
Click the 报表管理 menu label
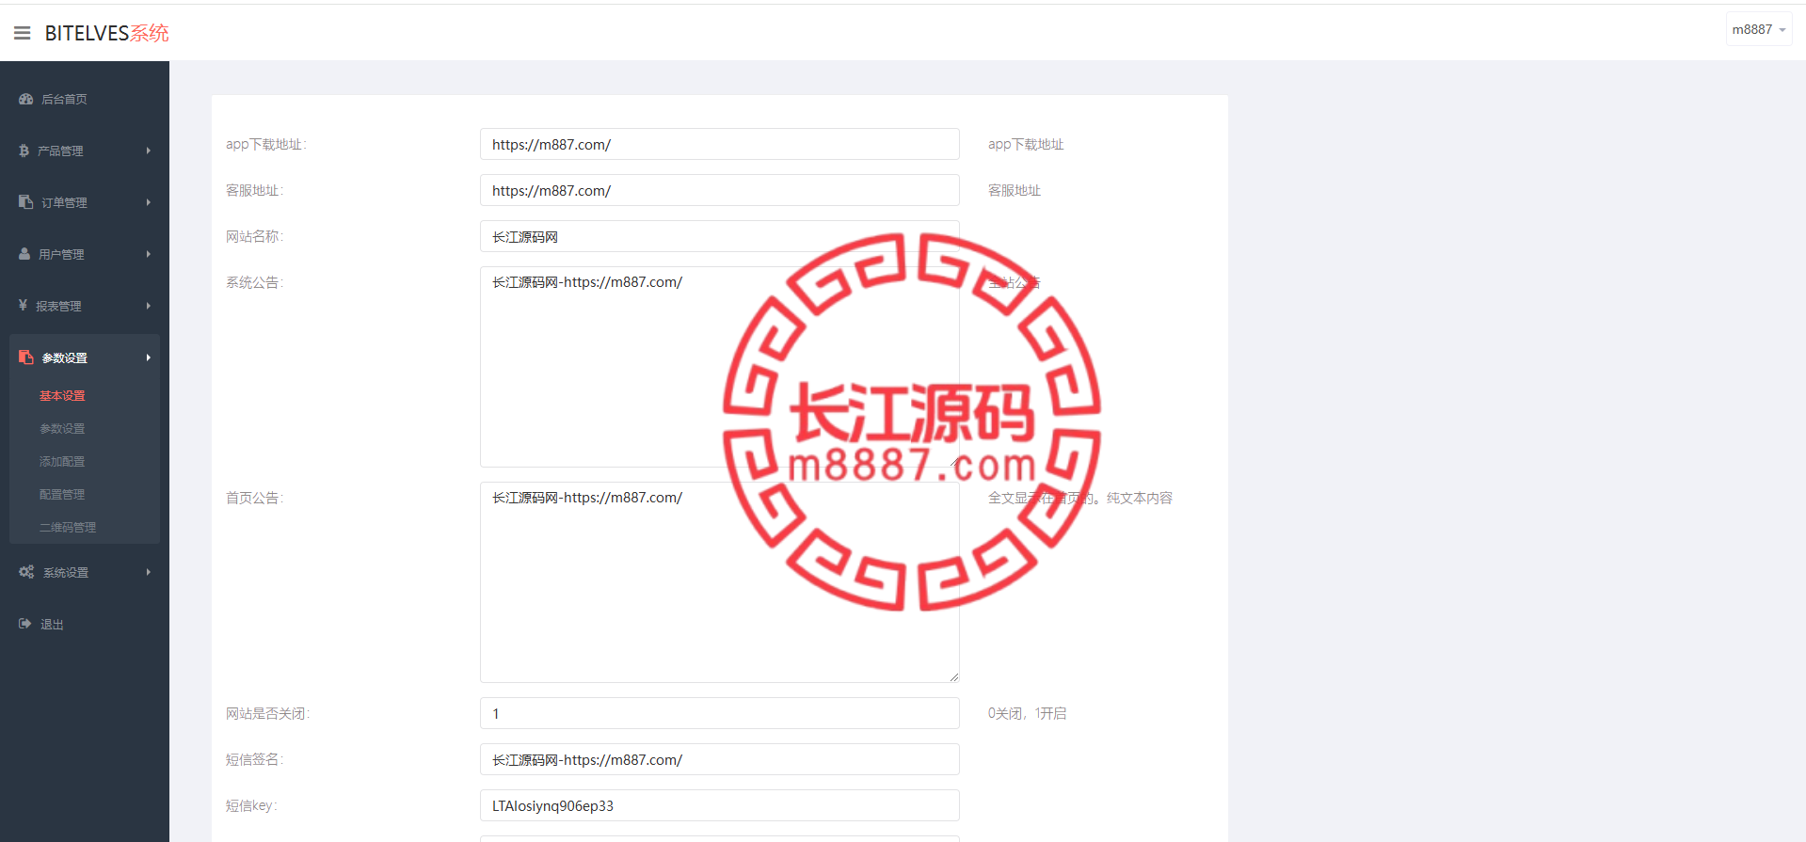(58, 306)
